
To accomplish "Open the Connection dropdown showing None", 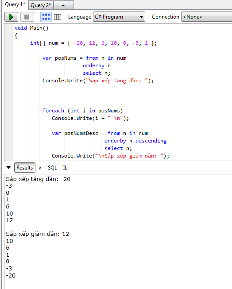I will [x=207, y=17].
